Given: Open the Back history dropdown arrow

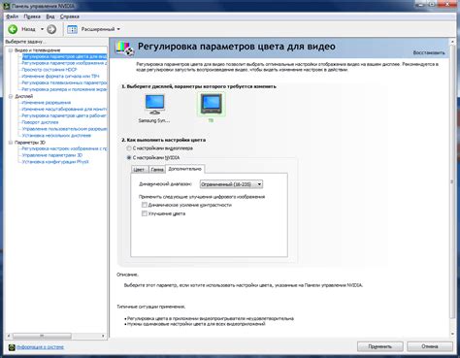Looking at the screenshot, I should pos(42,29).
